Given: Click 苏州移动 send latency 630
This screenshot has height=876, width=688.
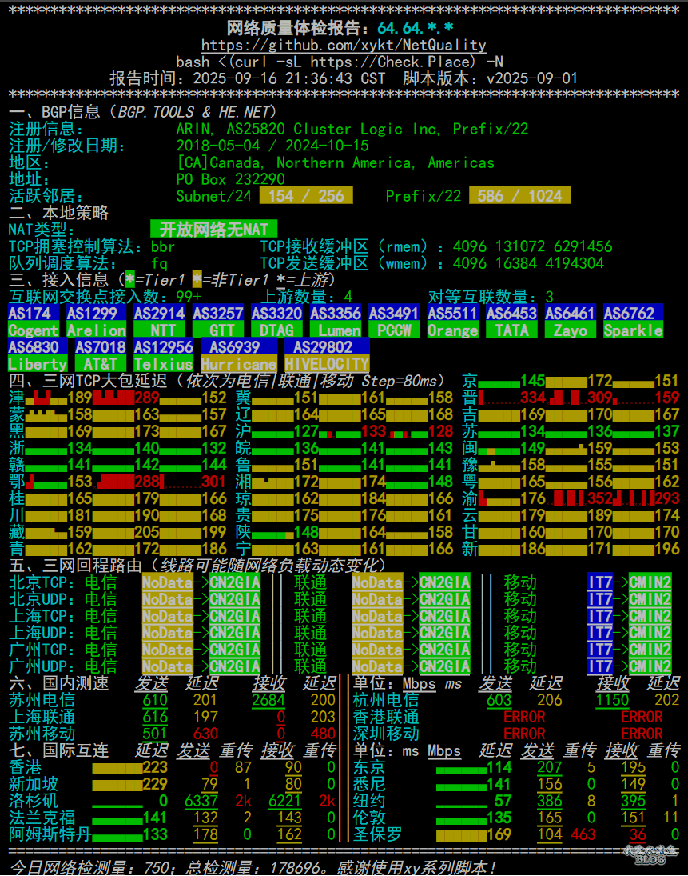Looking at the screenshot, I should (205, 733).
